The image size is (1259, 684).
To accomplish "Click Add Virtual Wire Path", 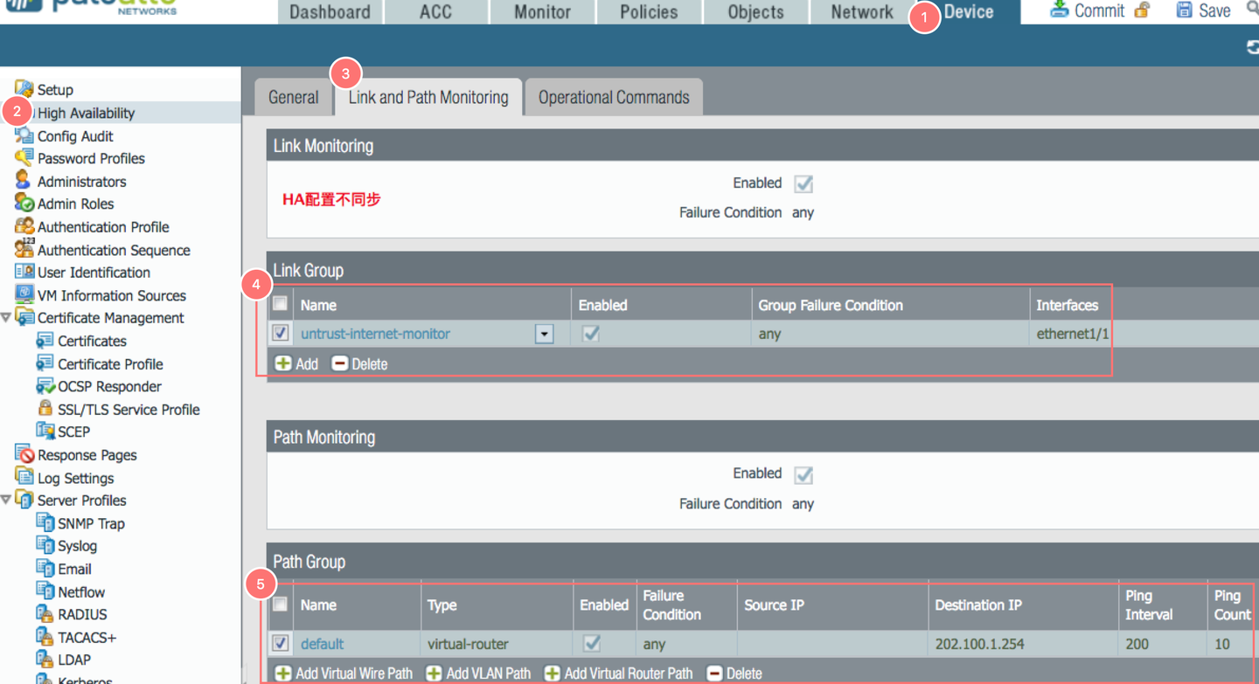I will click(x=344, y=674).
